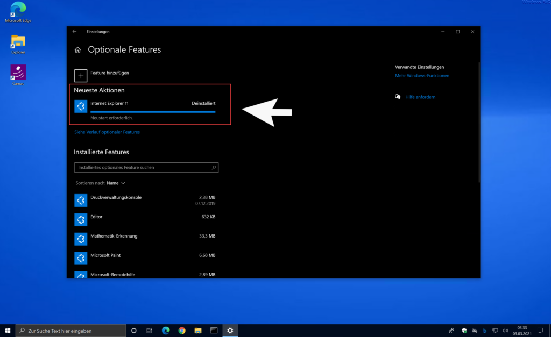Click the Optionale Features page title

point(124,50)
